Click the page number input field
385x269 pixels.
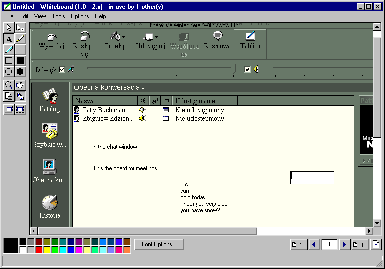click(329, 244)
